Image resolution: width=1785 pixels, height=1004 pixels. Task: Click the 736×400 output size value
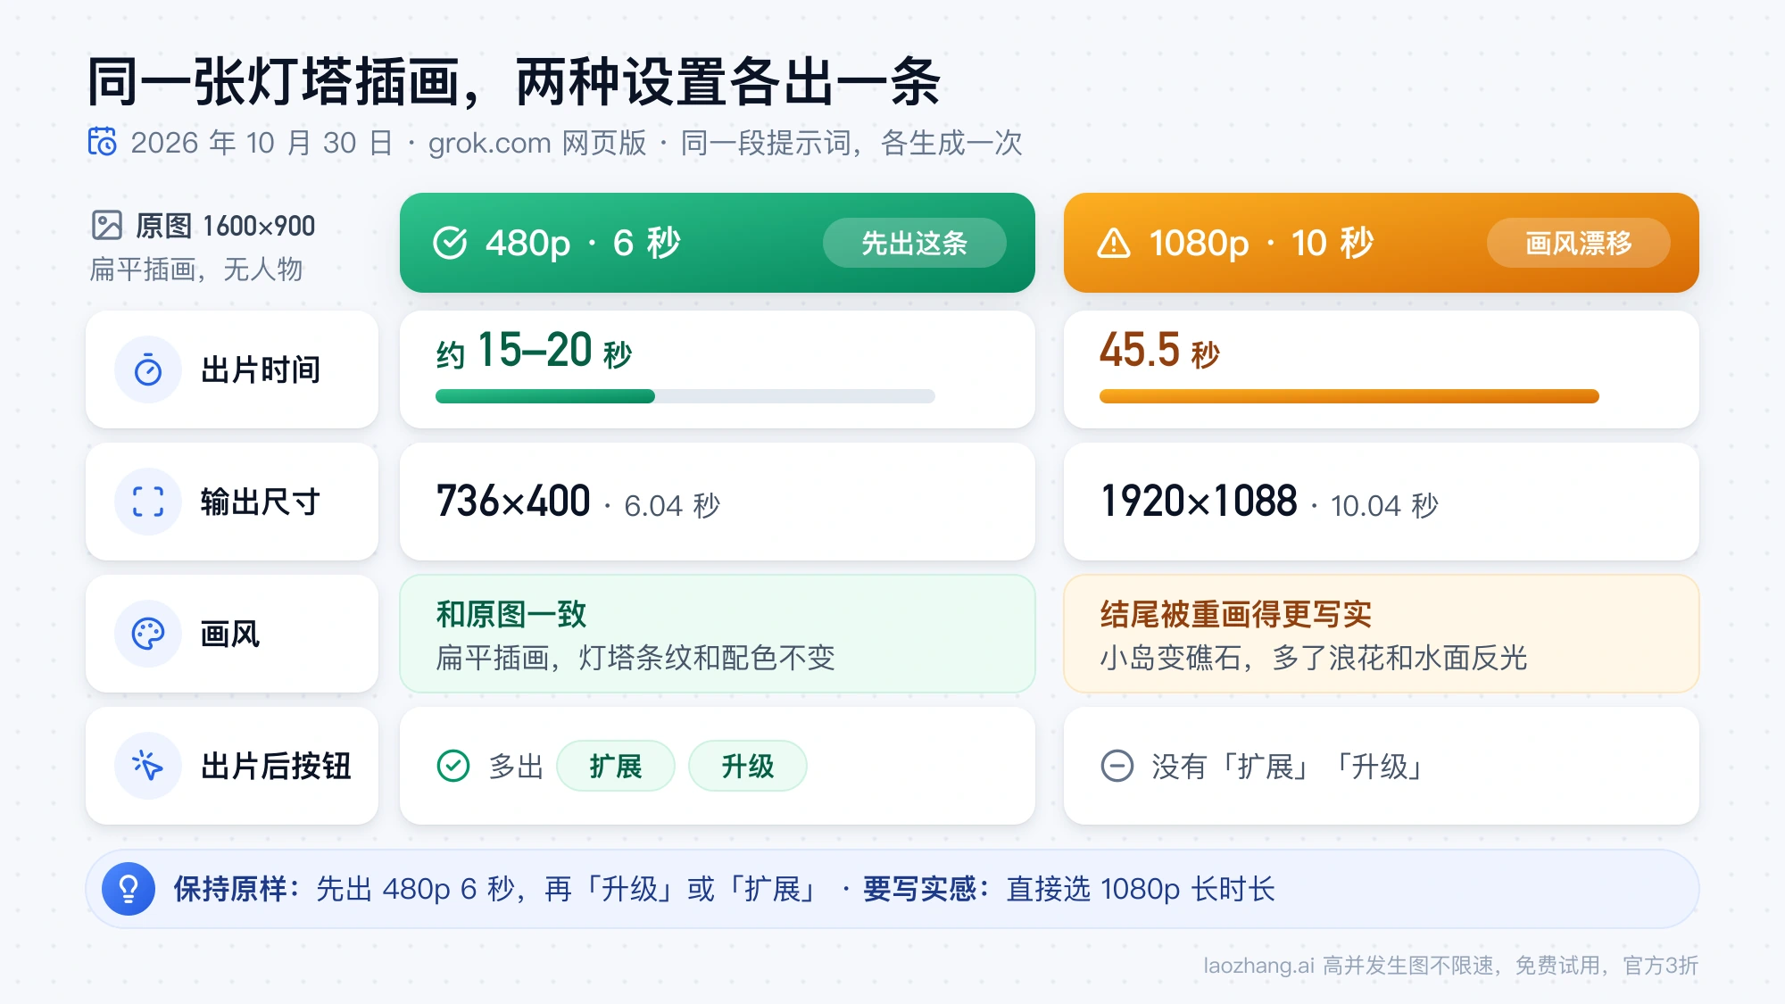click(x=513, y=501)
